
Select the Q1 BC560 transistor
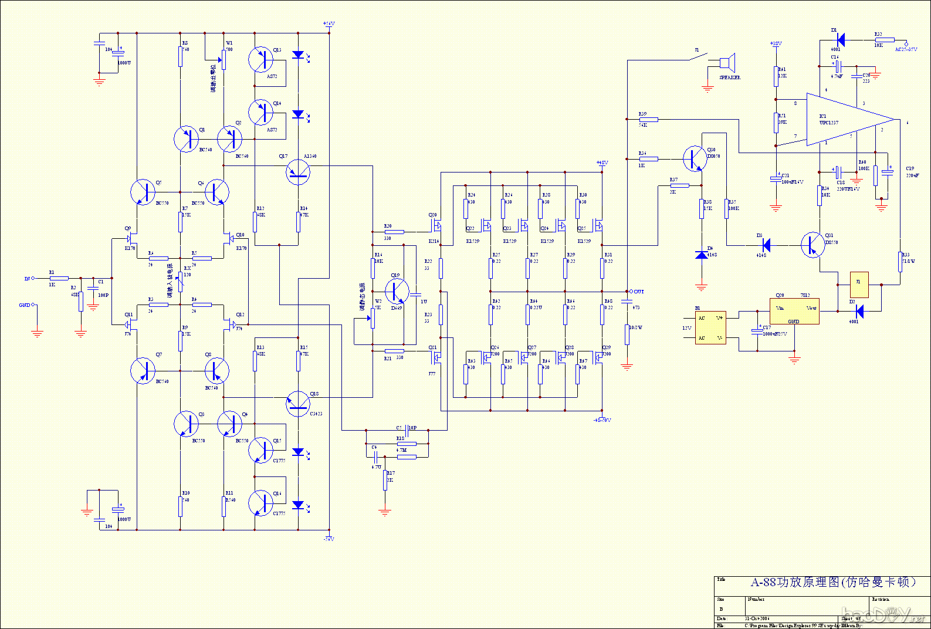[x=187, y=139]
